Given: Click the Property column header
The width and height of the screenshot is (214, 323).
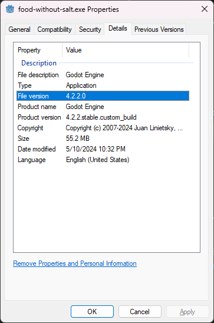Looking at the screenshot, I should click(38, 50).
